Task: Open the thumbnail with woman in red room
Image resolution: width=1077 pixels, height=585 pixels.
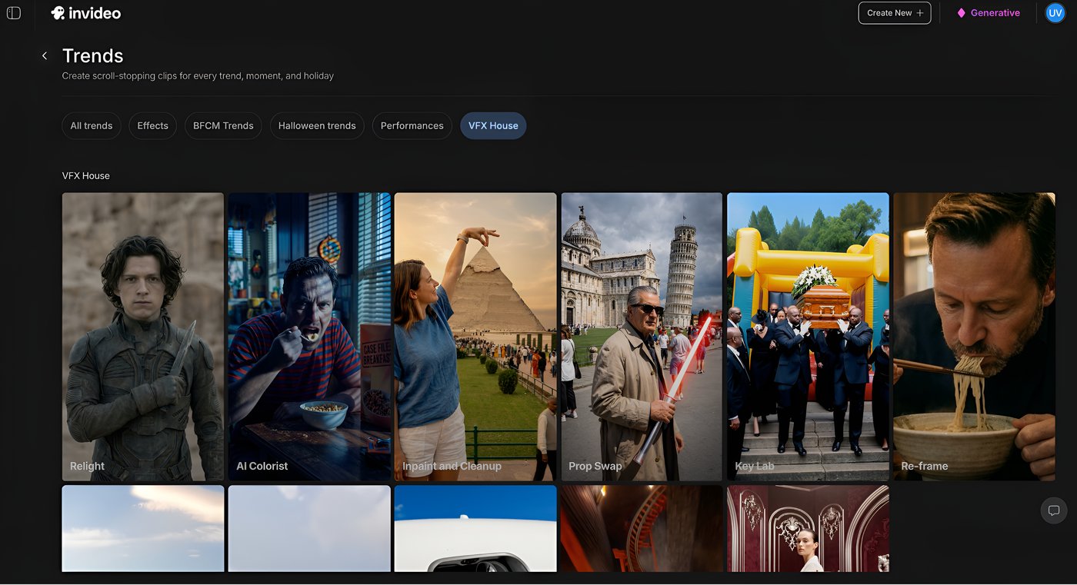Action: [808, 528]
